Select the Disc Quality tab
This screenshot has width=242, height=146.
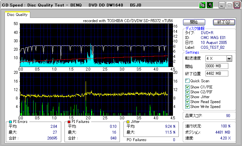click(17, 14)
